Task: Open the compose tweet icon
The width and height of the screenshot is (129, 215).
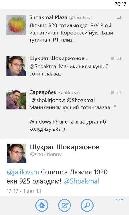Action: 64,205
